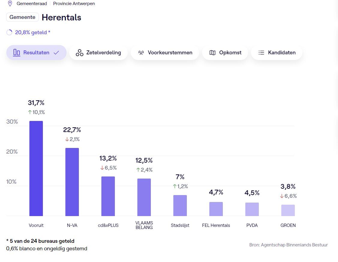The height and width of the screenshot is (262, 338).
Task: Click the Resultaten bar chart icon
Action: pyautogui.click(x=16, y=53)
